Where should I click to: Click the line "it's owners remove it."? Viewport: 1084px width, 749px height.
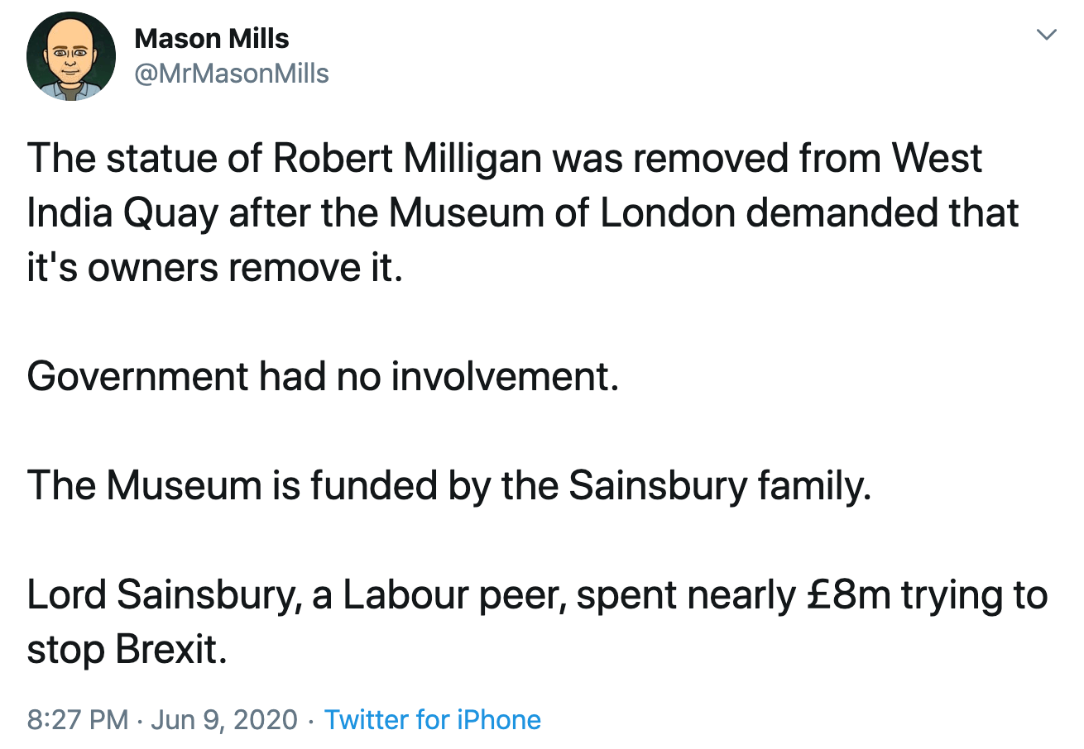[215, 268]
